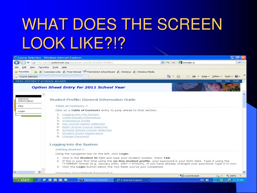Click the Stop loading X icon
The height and width of the screenshot is (193, 257).
pos(174,63)
